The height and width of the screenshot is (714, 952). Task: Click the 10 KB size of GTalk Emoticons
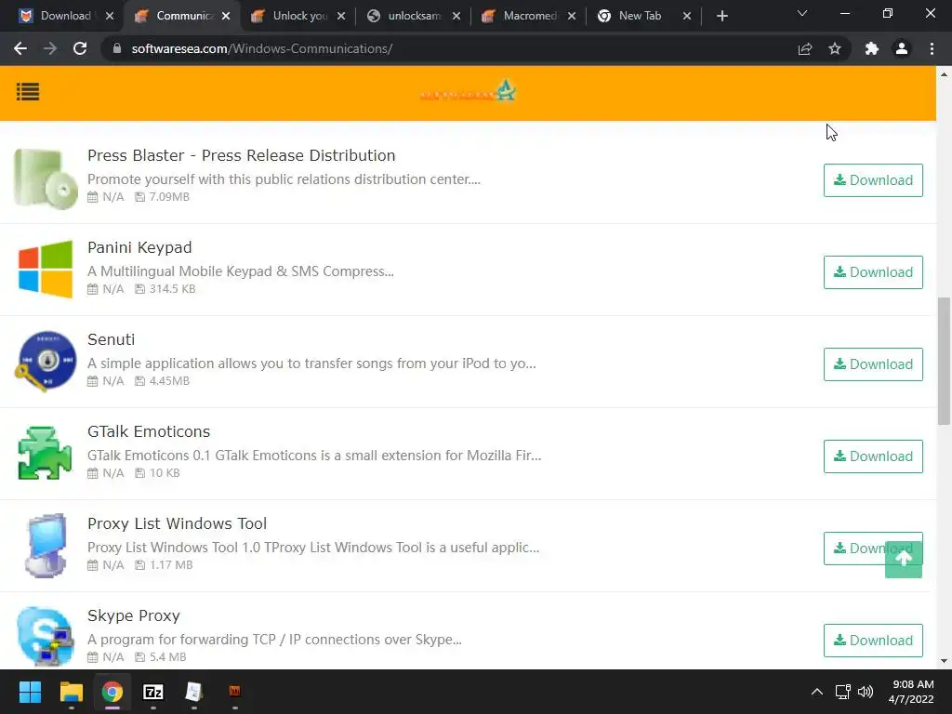(x=165, y=473)
